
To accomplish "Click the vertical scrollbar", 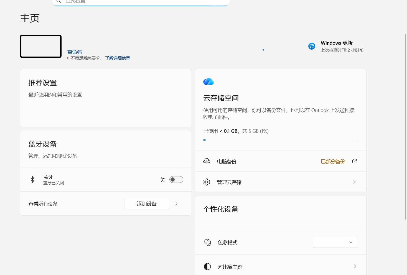I will point(406,126).
